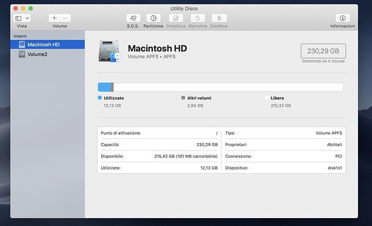
Task: Click the Libero legend label
Action: click(277, 98)
